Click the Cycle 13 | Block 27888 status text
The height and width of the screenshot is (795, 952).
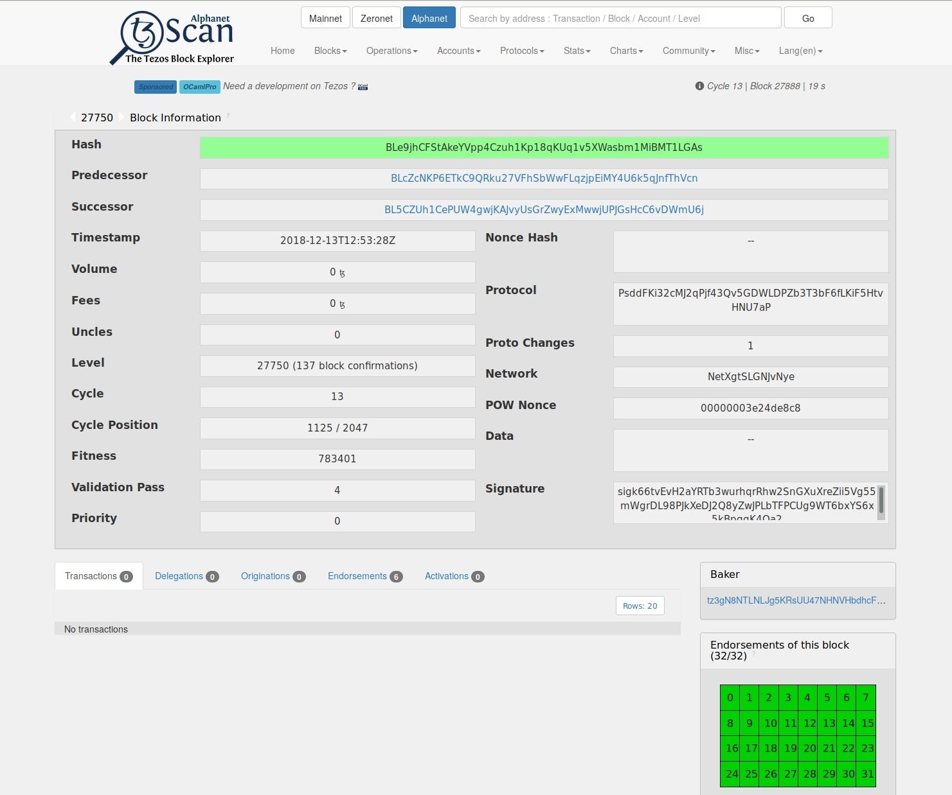tap(766, 86)
